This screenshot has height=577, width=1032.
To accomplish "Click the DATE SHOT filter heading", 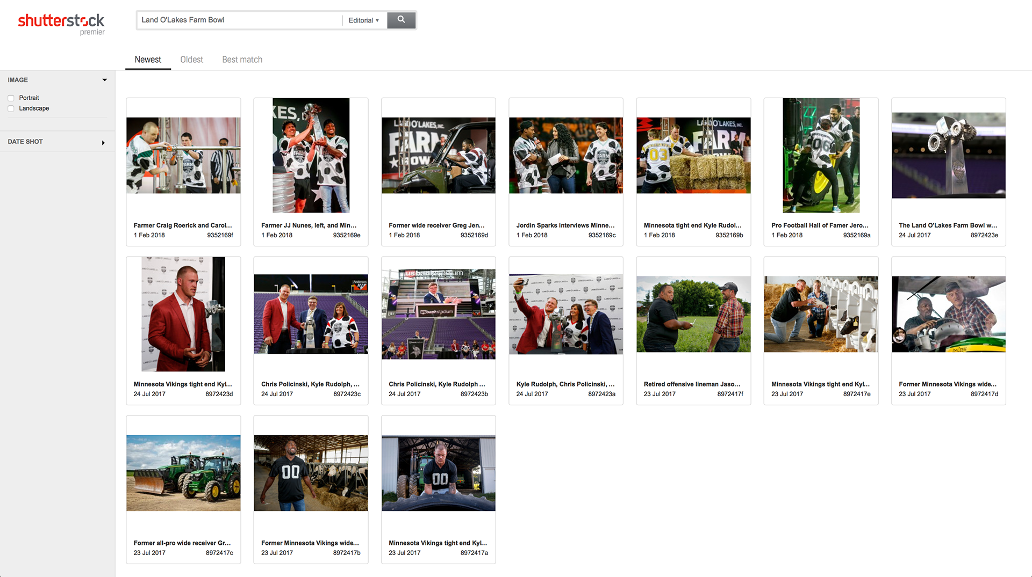I will 25,142.
